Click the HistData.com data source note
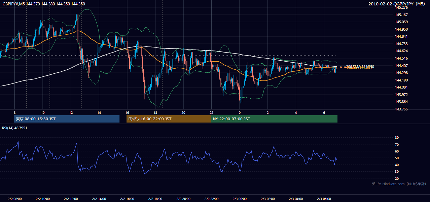The image size is (430, 202). pyautogui.click(x=399, y=184)
